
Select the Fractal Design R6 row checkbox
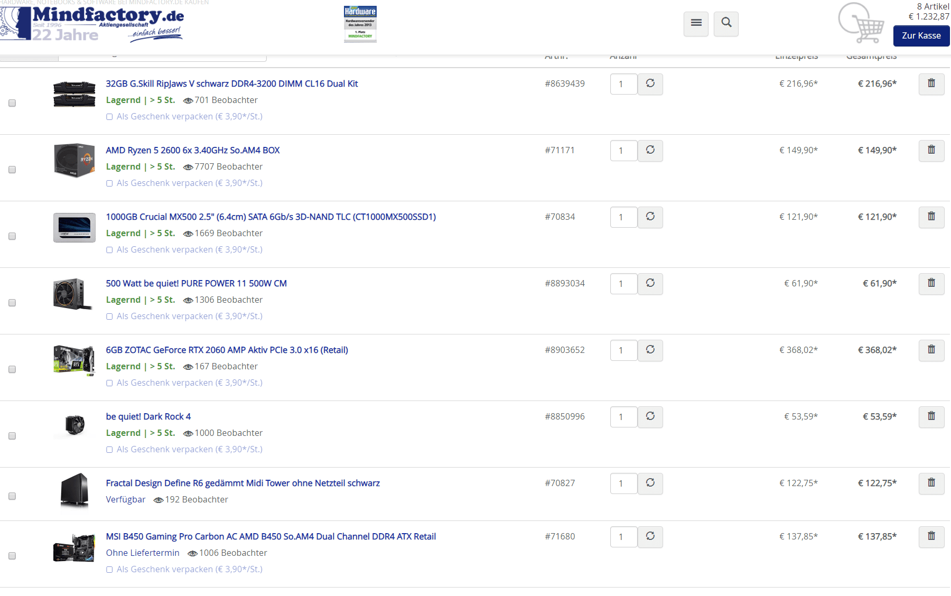[12, 496]
